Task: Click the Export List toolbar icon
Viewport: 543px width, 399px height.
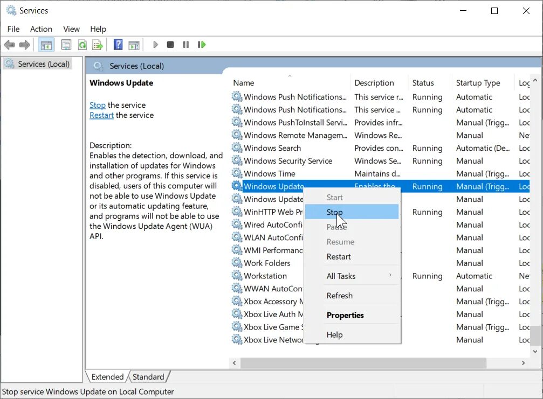Action: click(x=98, y=45)
